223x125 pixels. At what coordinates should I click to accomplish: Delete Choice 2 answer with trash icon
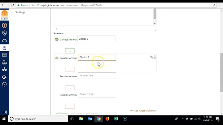point(155,57)
